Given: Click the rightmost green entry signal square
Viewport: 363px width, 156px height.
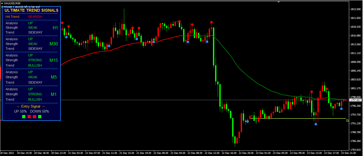Looking at the screenshot, I should pyautogui.click(x=40, y=117).
